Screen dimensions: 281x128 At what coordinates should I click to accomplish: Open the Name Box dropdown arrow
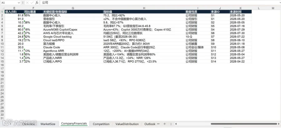19,3
